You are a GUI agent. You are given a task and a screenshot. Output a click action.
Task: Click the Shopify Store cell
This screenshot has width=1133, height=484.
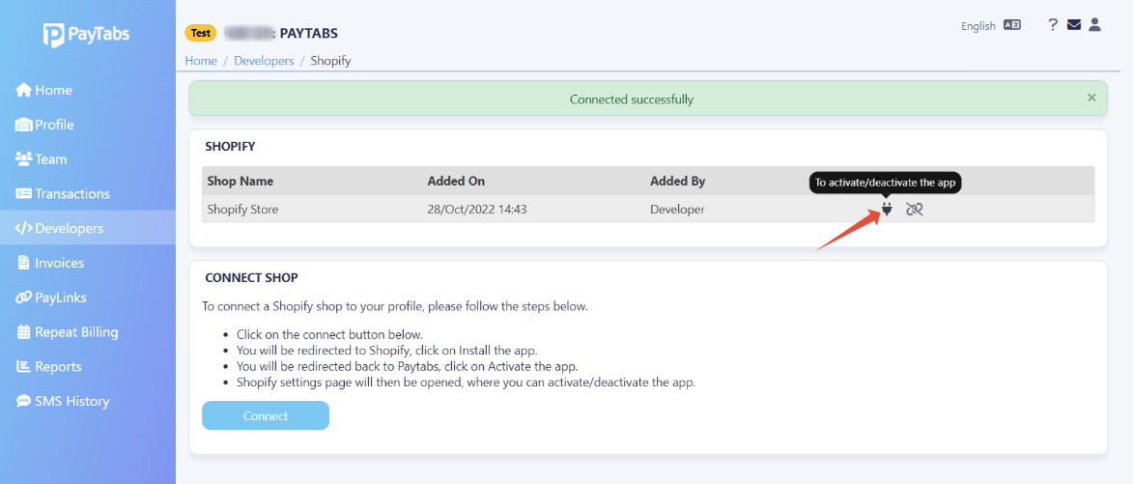242,210
